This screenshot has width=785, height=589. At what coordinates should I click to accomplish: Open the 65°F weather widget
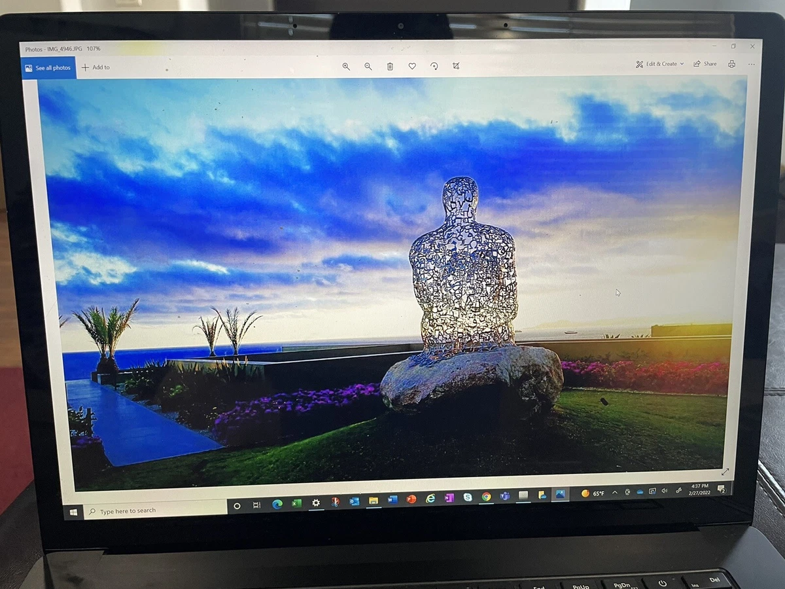593,493
